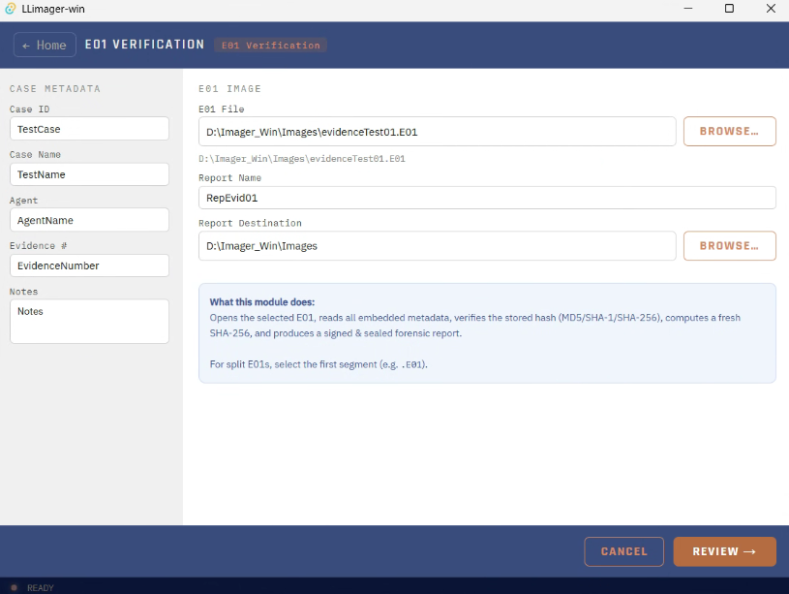
Task: Click the E01 VERIFICATION page title
Action: (x=144, y=45)
